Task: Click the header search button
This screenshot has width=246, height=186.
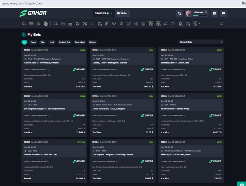Action: tap(179, 13)
